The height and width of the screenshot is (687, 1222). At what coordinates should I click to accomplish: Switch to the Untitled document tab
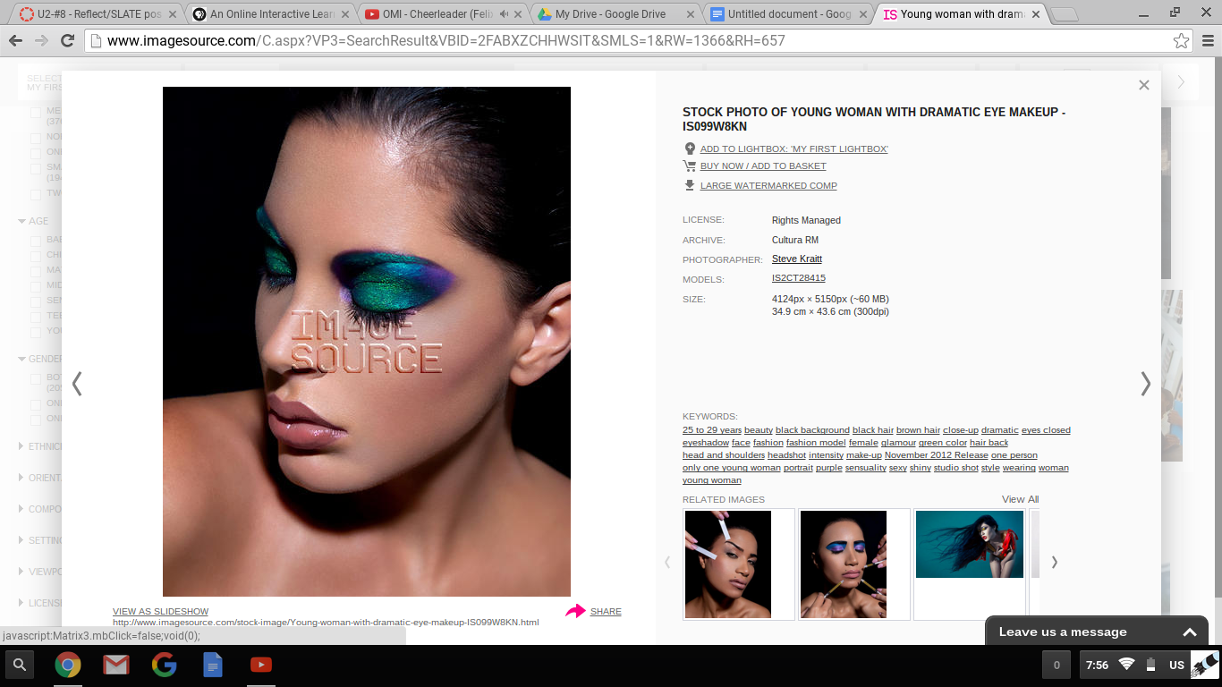coord(783,14)
